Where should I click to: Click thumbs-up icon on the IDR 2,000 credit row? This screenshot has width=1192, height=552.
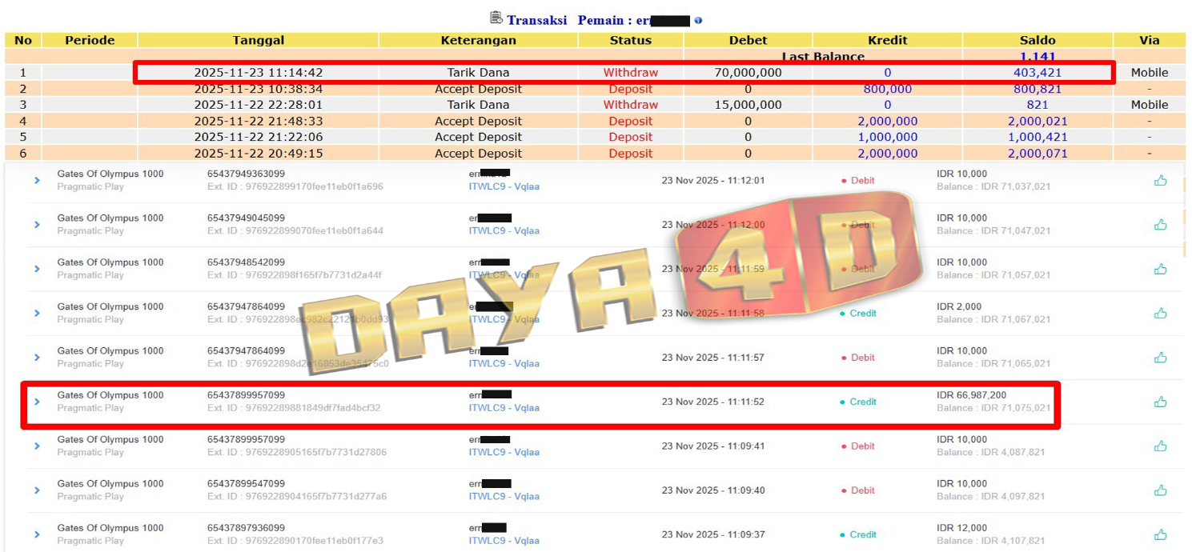[x=1160, y=314]
